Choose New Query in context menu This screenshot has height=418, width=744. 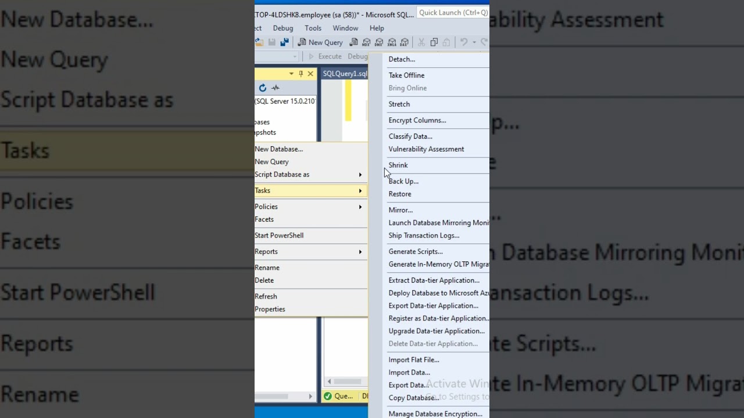coord(311,162)
